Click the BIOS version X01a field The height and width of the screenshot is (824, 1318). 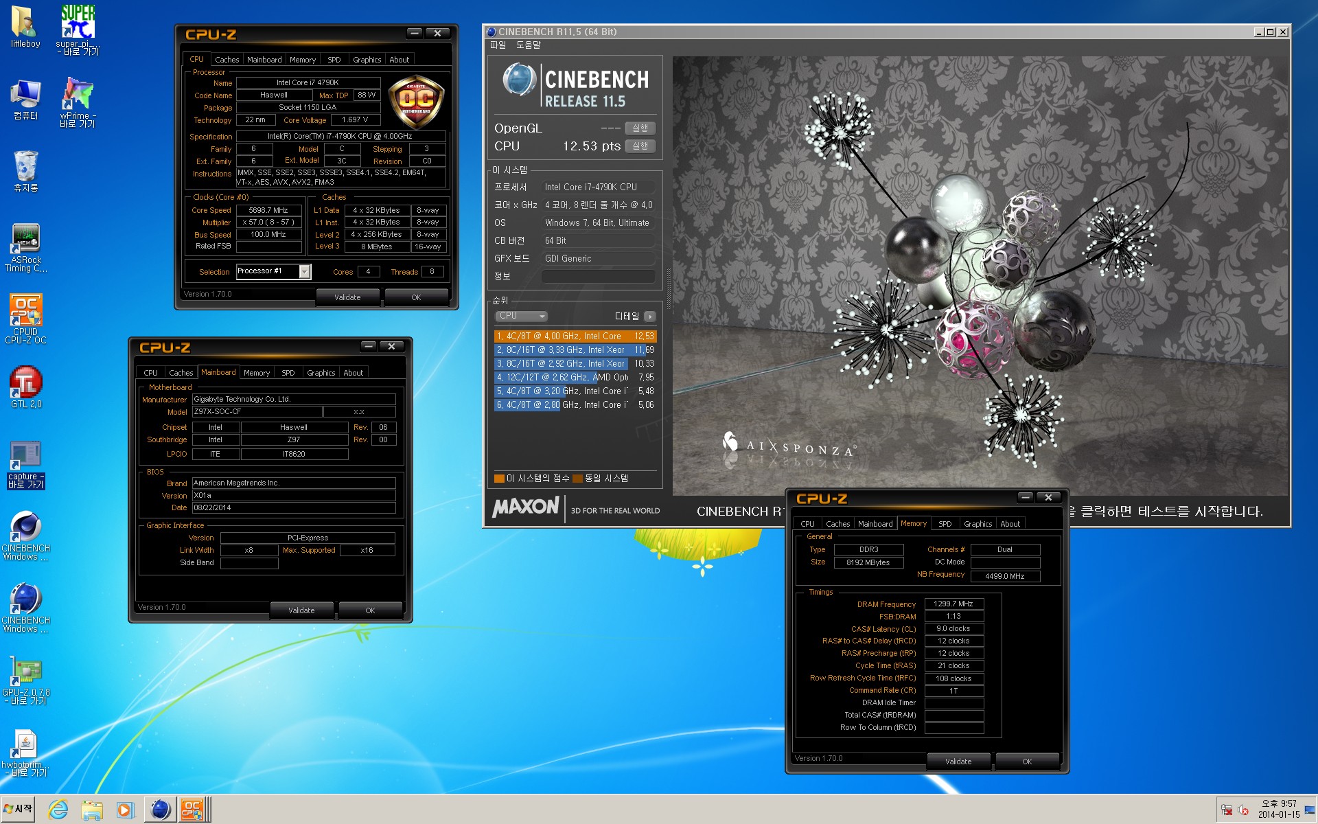coord(294,496)
